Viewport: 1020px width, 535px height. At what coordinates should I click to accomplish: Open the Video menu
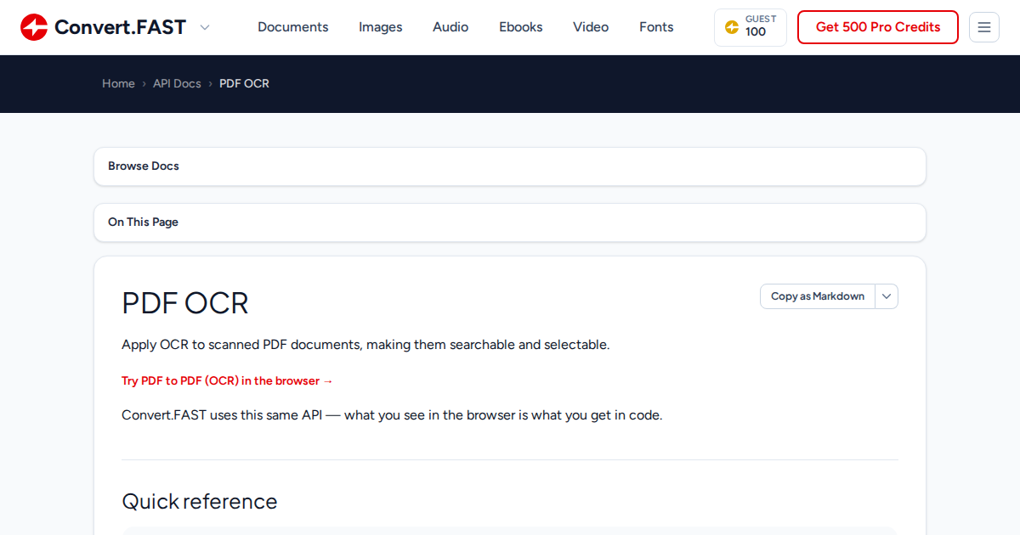tap(591, 27)
